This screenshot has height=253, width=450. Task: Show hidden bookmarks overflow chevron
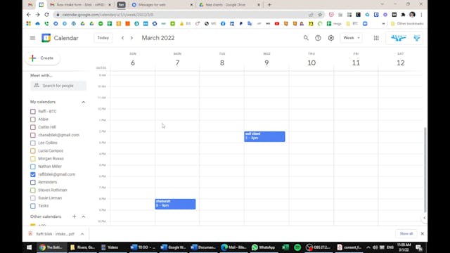tap(383, 24)
